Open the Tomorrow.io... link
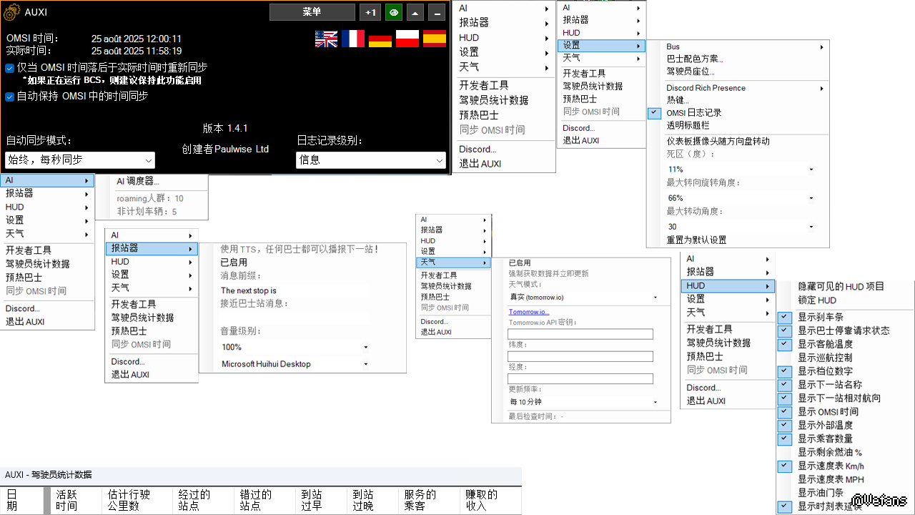This screenshot has width=915, height=515. (528, 312)
